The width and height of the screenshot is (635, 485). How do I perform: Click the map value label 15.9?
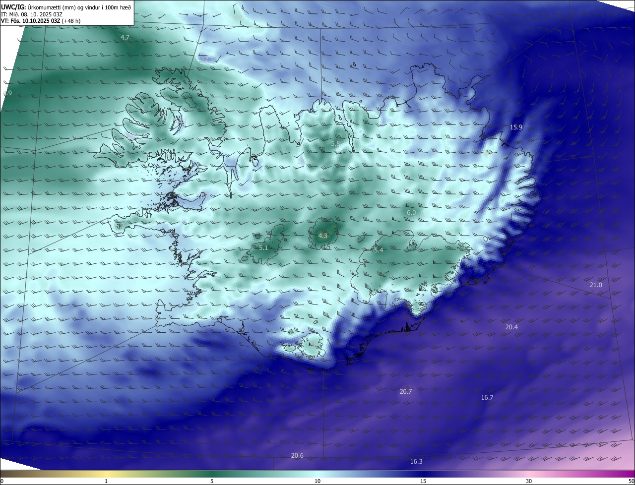516,127
